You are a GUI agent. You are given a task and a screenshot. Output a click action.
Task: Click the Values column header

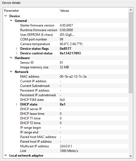[94, 11]
